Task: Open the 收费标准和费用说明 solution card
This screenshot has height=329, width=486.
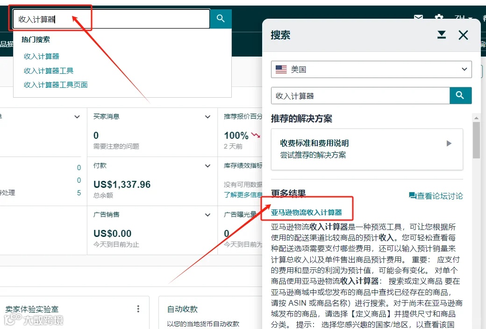Action: point(367,149)
